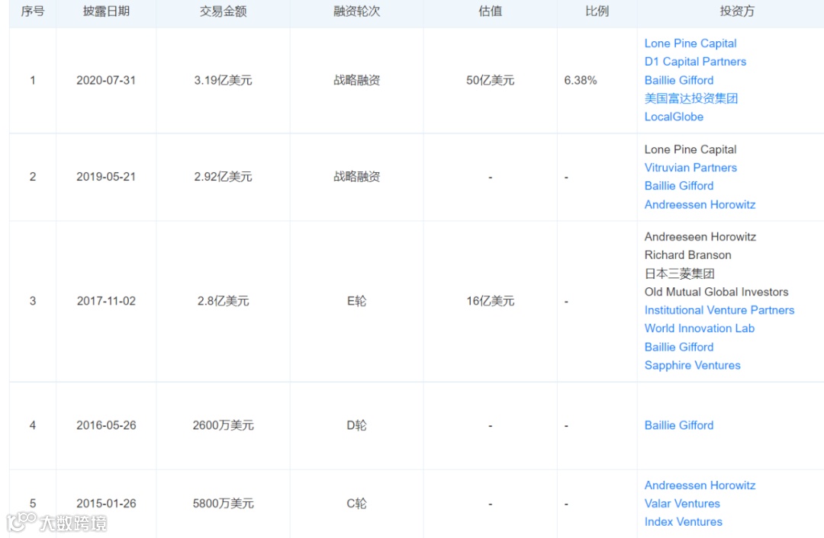
Task: Open Andreessen Horowitz link in 2019-05-21 row
Action: (x=700, y=205)
